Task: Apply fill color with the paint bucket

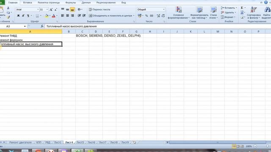Action: 47,16
